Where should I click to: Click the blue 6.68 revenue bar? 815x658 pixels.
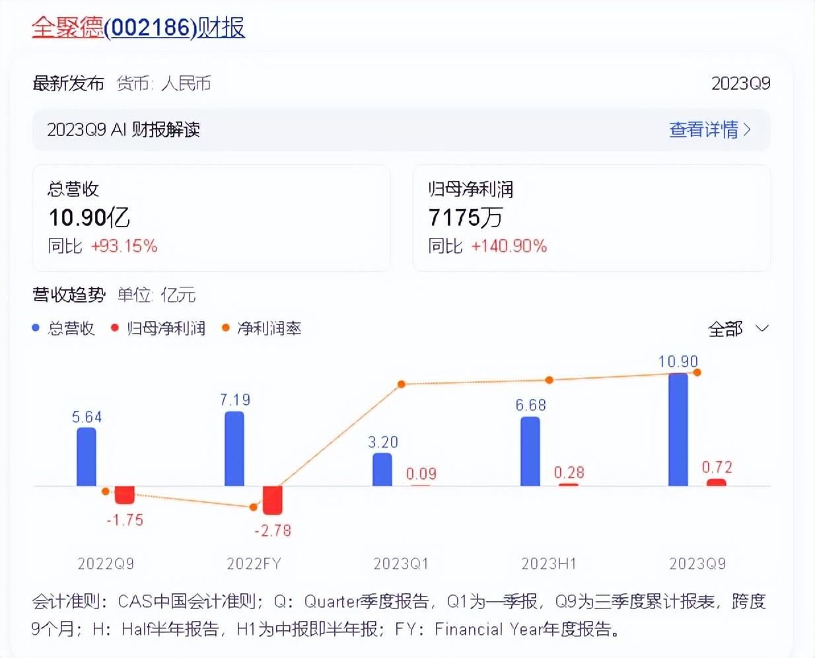tap(530, 451)
